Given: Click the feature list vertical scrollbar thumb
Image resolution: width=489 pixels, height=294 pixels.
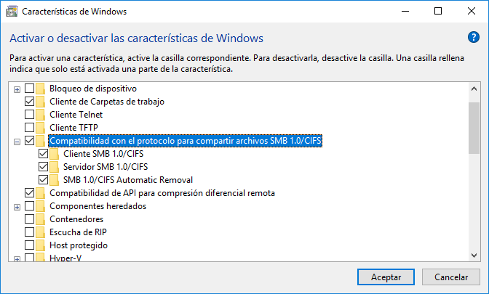Looking at the screenshot, I should click(x=474, y=127).
